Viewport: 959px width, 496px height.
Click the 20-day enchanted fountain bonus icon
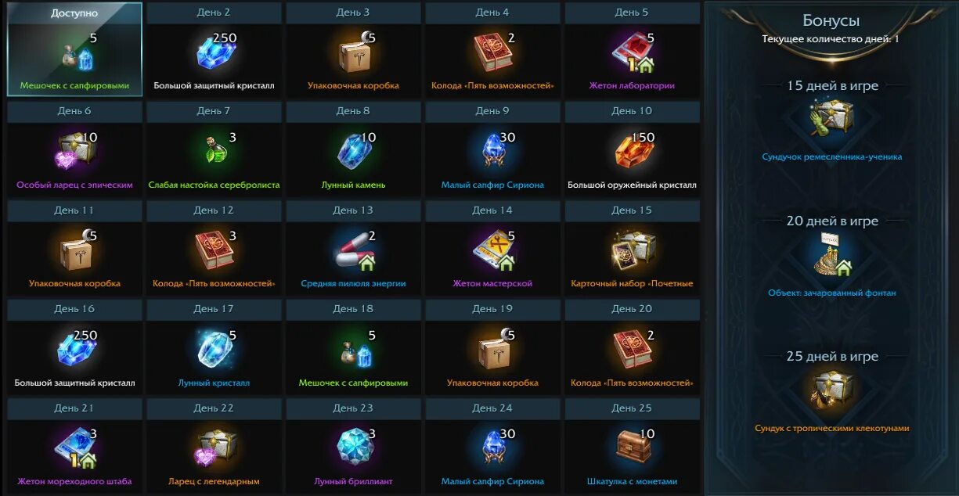[x=831, y=255]
